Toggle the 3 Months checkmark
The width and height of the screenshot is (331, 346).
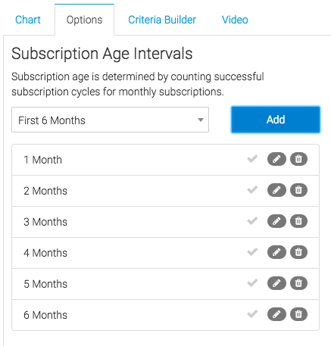252,221
